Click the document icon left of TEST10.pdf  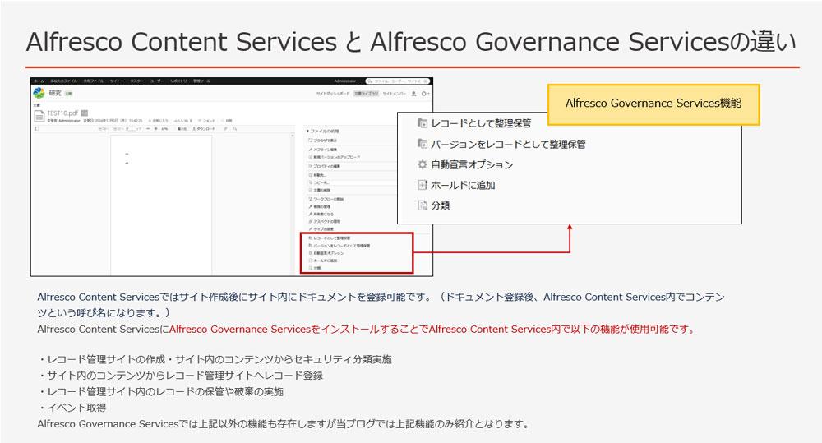click(x=39, y=116)
